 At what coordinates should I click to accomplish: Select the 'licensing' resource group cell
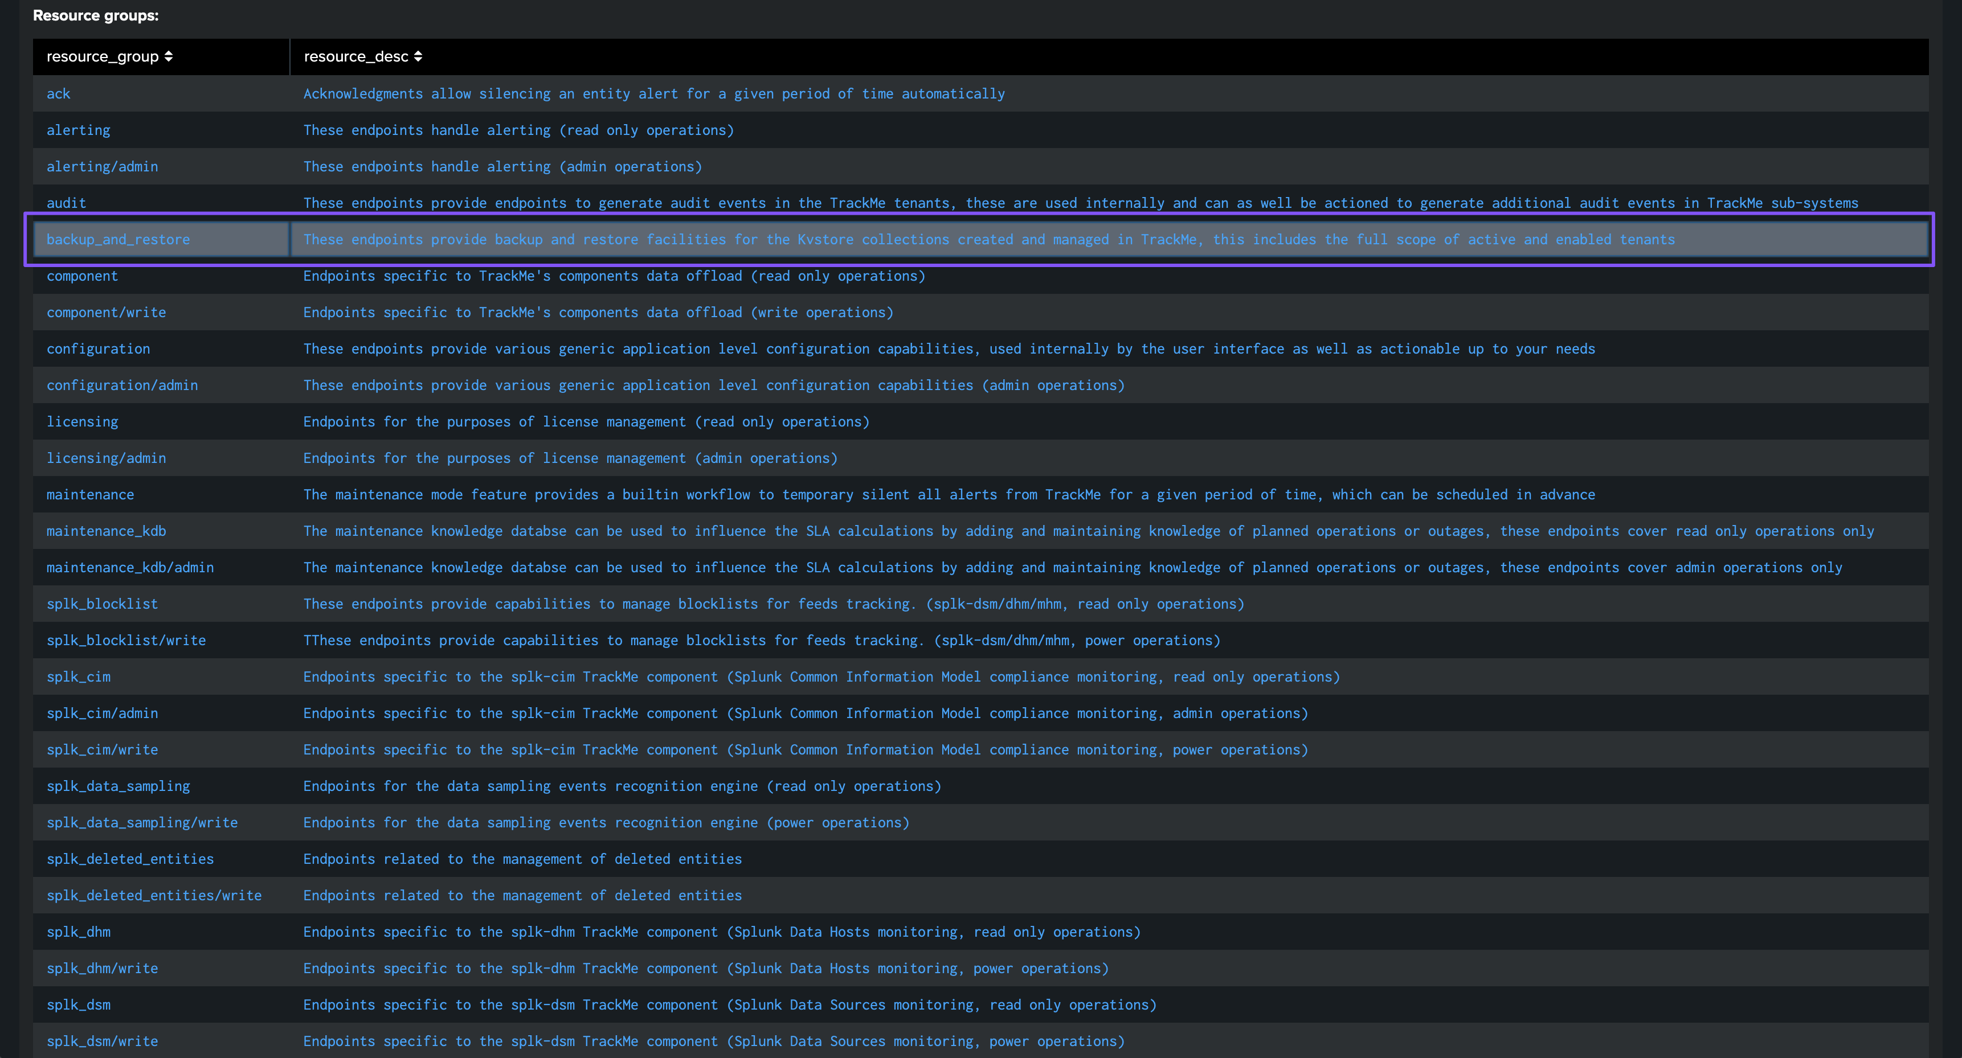pos(82,422)
